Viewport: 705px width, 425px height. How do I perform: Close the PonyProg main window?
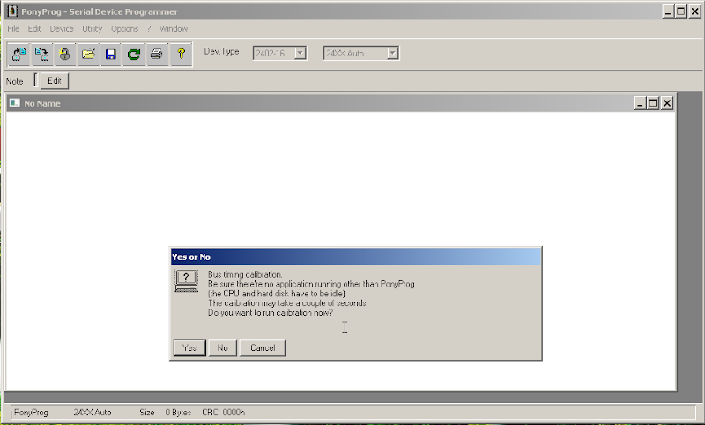point(695,11)
